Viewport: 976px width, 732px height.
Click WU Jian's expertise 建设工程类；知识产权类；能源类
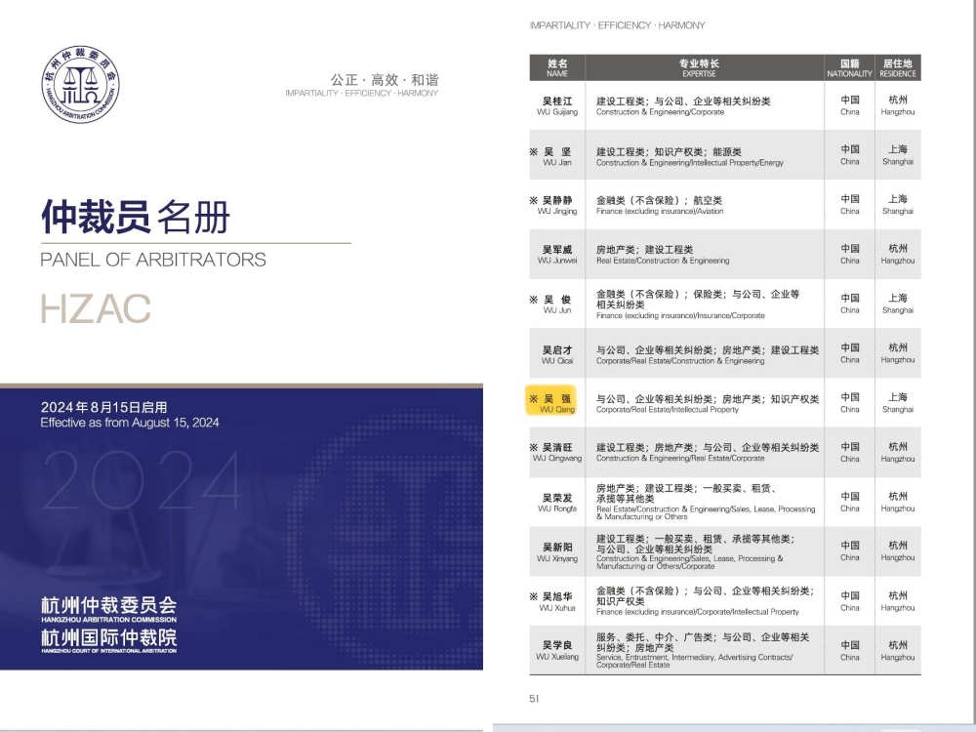click(x=669, y=151)
